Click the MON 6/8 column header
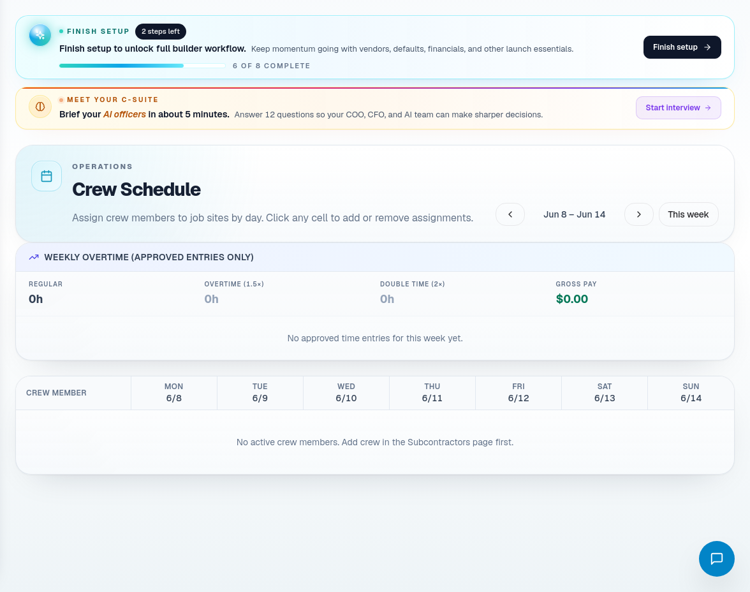This screenshot has height=592, width=750. tap(173, 392)
